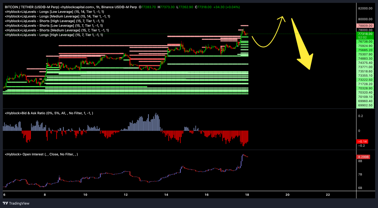Click the green 75685.20 price label
The width and height of the screenshot is (378, 208).
coord(365,50)
